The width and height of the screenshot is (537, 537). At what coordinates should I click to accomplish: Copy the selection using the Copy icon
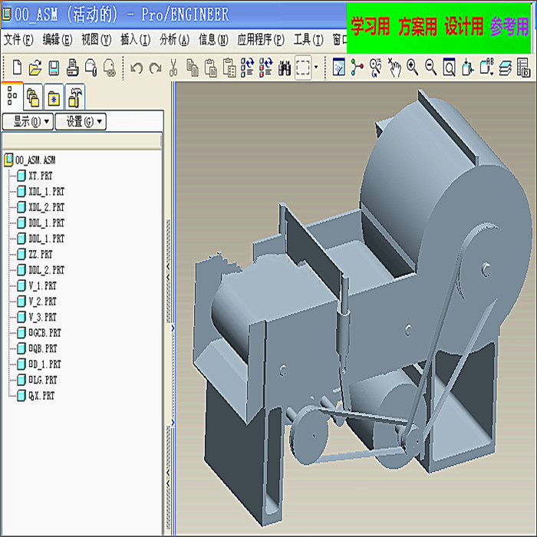192,68
